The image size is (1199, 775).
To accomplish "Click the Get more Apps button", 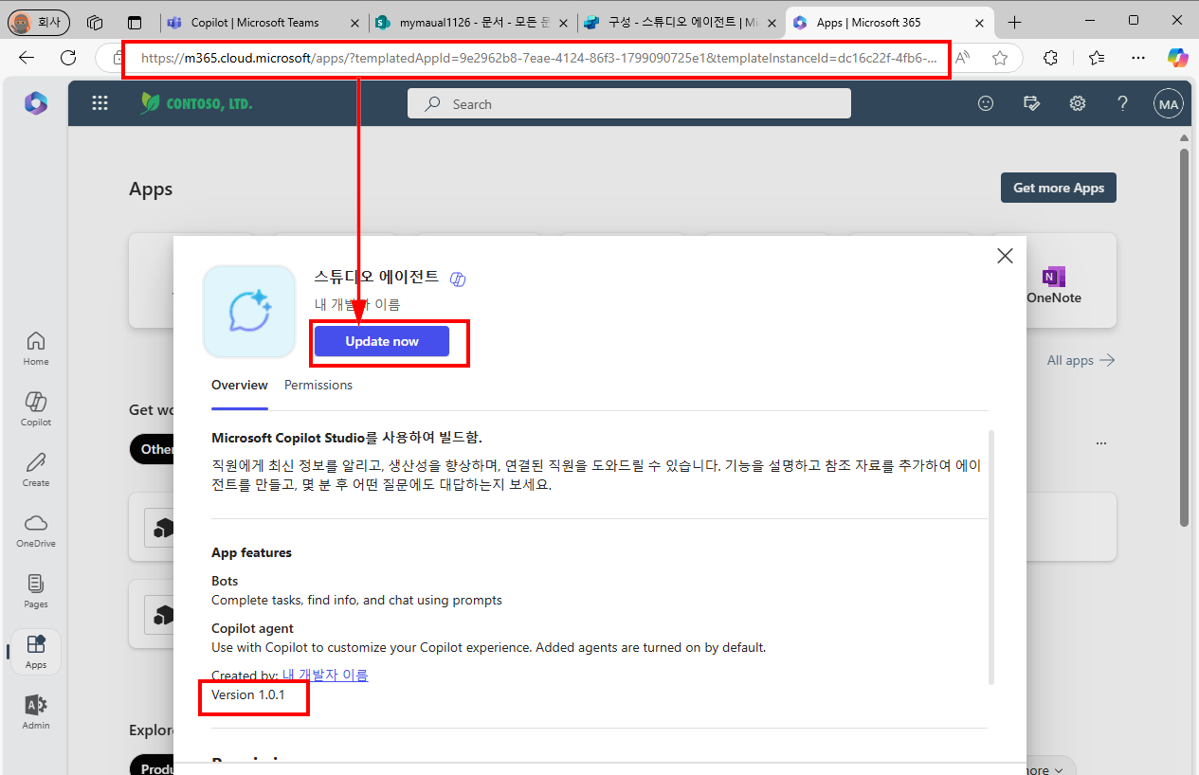I will coord(1059,188).
